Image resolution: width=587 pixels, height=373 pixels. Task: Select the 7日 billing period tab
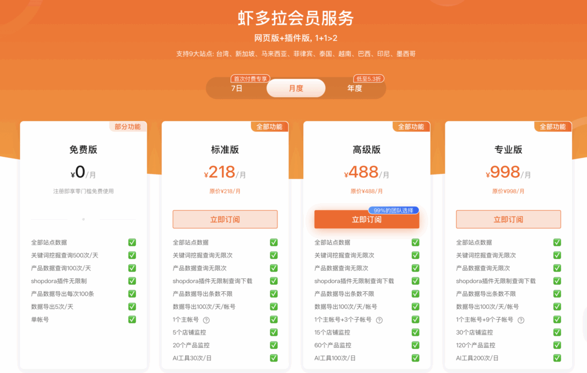[x=237, y=89]
